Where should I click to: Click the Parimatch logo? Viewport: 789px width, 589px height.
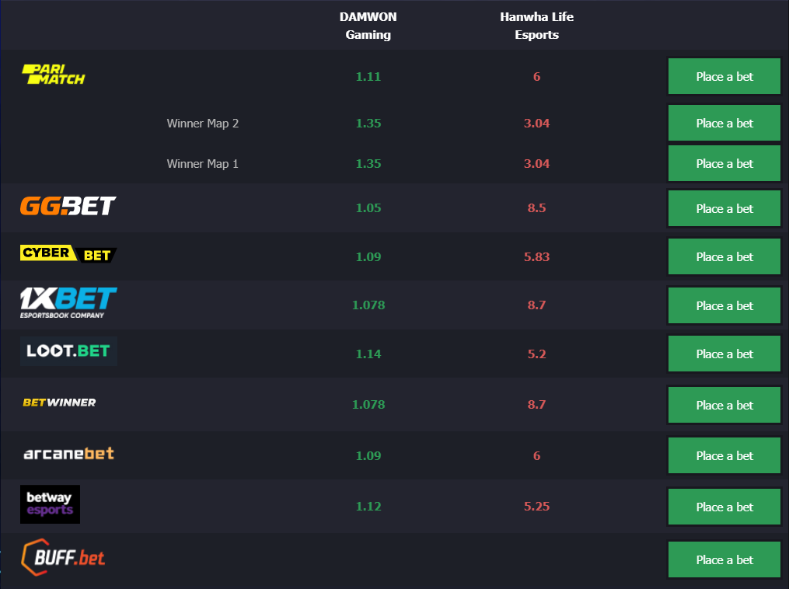click(x=54, y=75)
